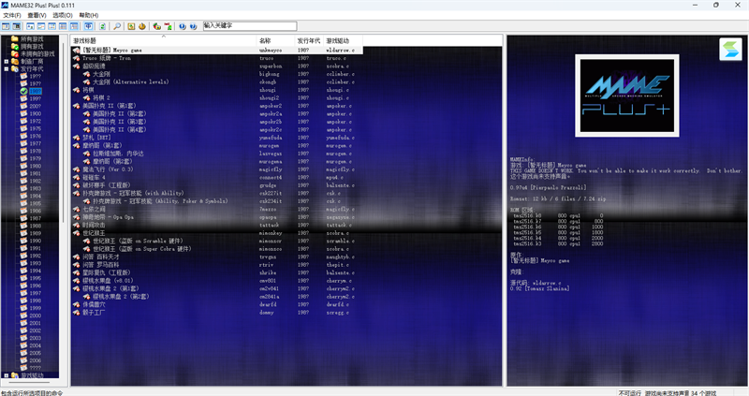Open the 选项(O) menu
749x396 pixels.
(62, 15)
